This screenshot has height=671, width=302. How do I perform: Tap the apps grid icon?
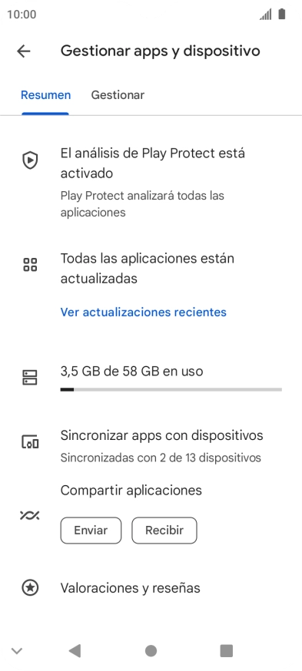pyautogui.click(x=30, y=264)
